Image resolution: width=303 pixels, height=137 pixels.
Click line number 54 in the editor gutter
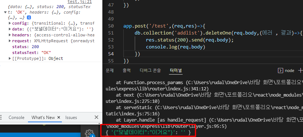pos(111,54)
